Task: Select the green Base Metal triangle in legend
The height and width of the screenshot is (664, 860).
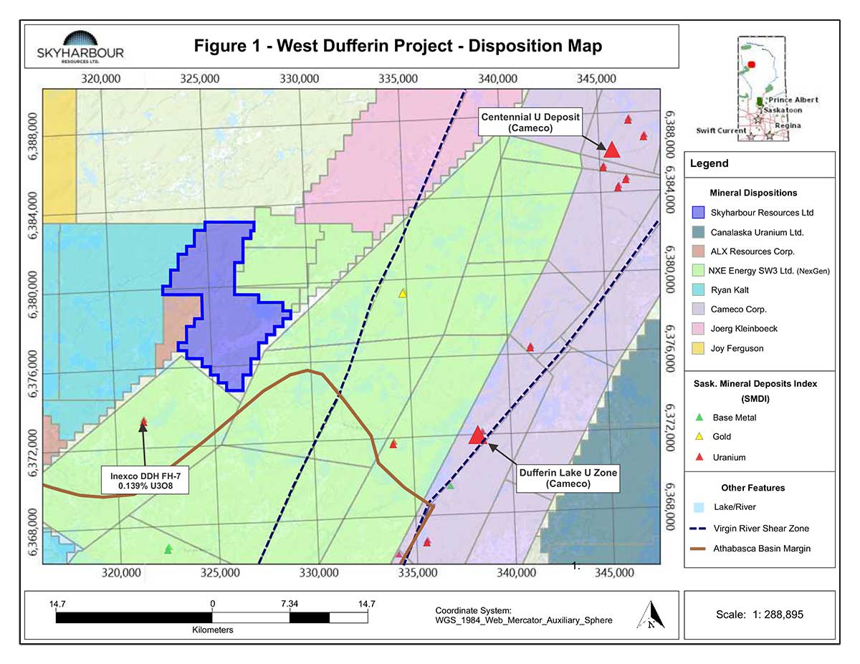Action: [699, 418]
